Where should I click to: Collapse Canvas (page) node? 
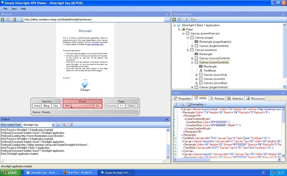tap(188, 38)
